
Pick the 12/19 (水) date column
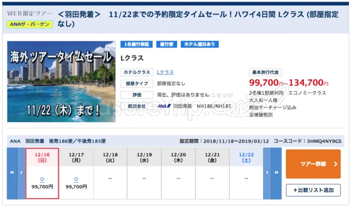coord(145,173)
